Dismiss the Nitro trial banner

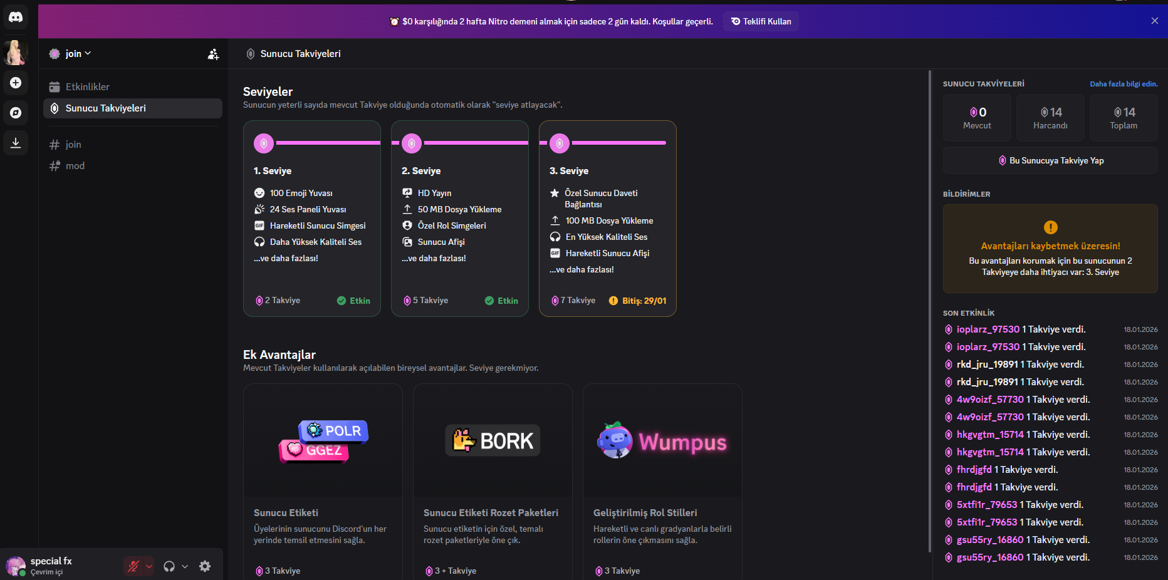(1155, 21)
